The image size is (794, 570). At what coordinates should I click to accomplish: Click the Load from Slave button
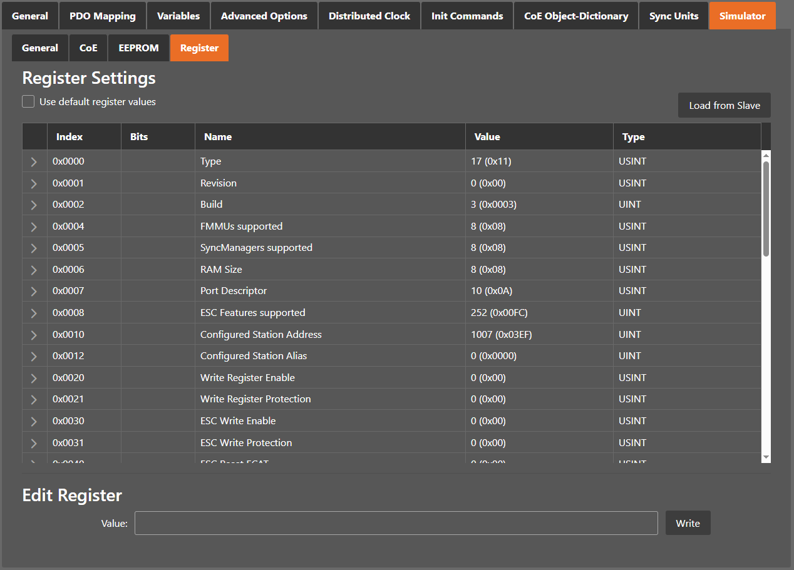click(724, 105)
